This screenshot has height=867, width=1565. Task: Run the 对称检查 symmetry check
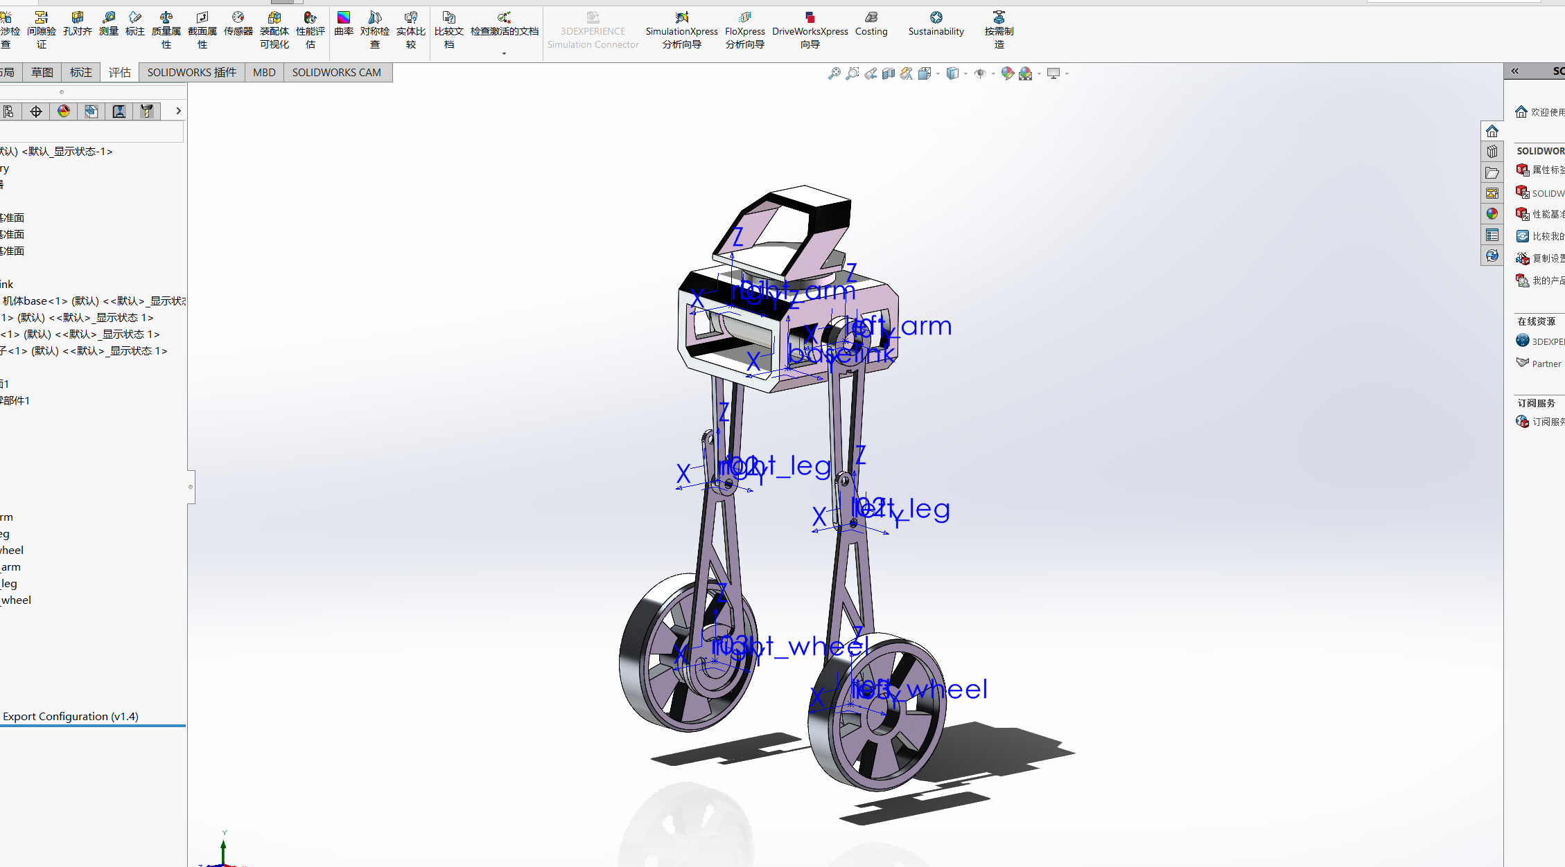point(375,30)
